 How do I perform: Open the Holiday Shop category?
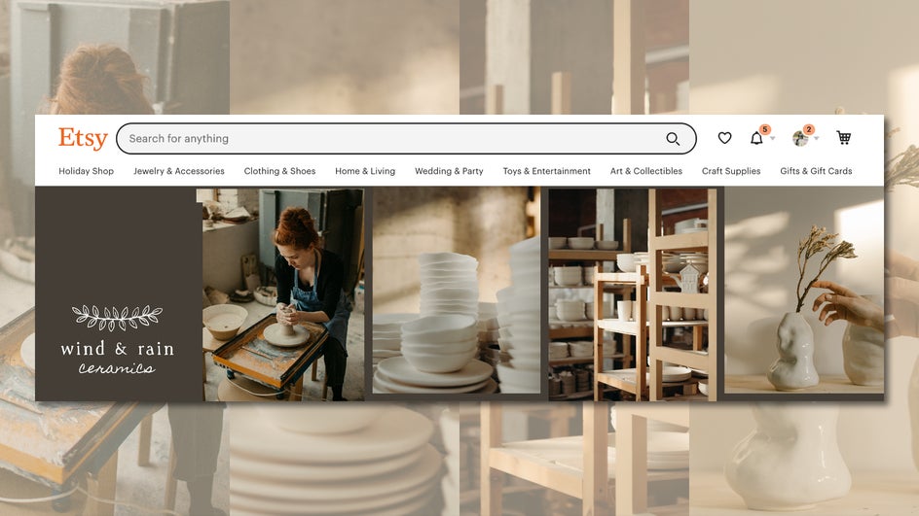point(86,171)
